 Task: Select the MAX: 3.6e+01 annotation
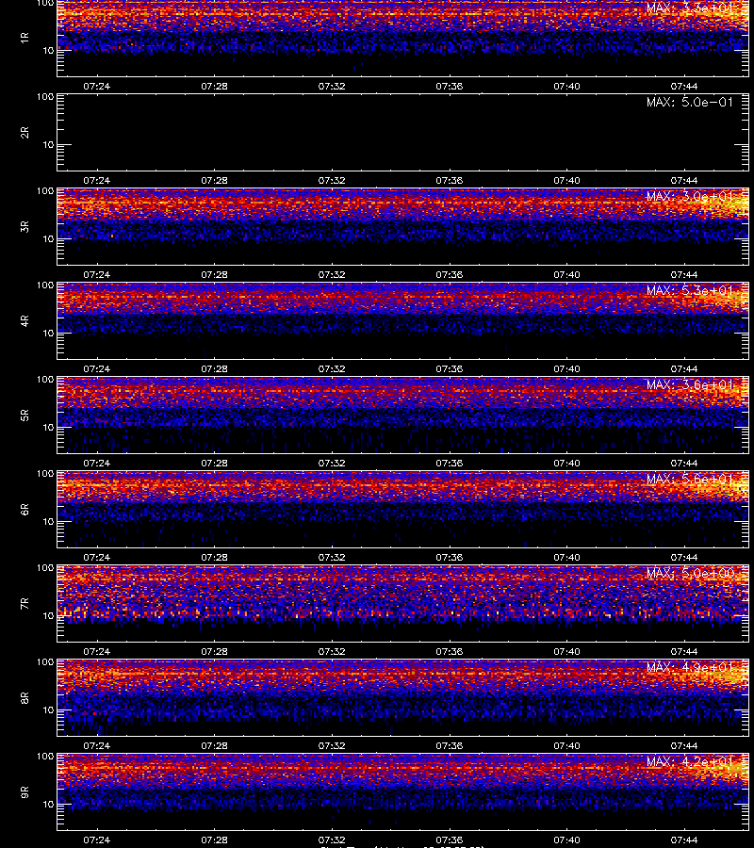tap(690, 385)
